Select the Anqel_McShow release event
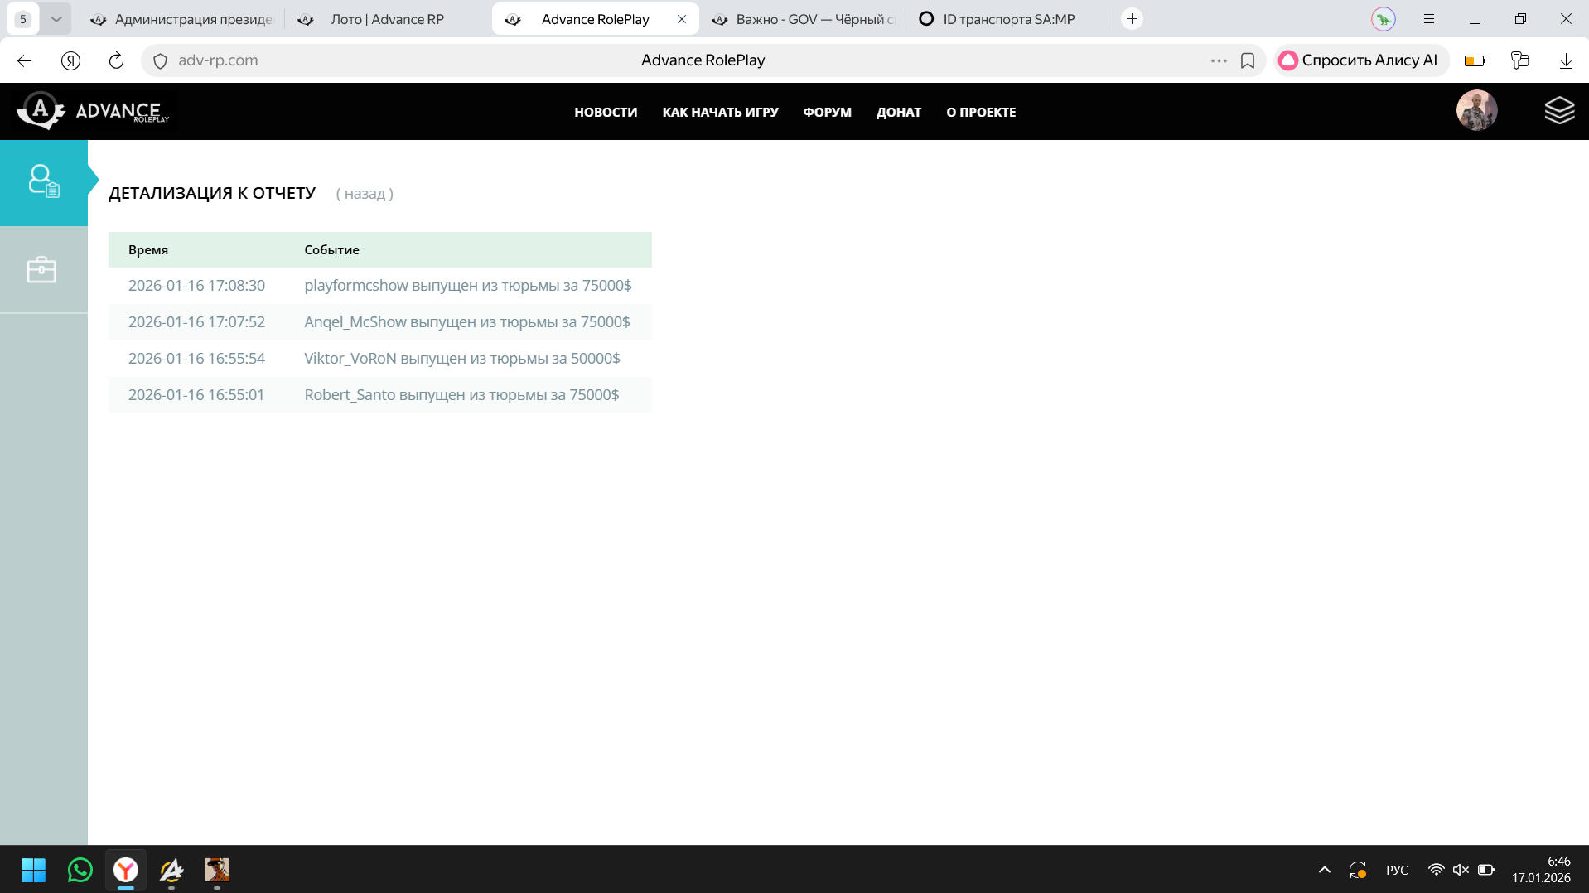Viewport: 1589px width, 893px height. (466, 322)
